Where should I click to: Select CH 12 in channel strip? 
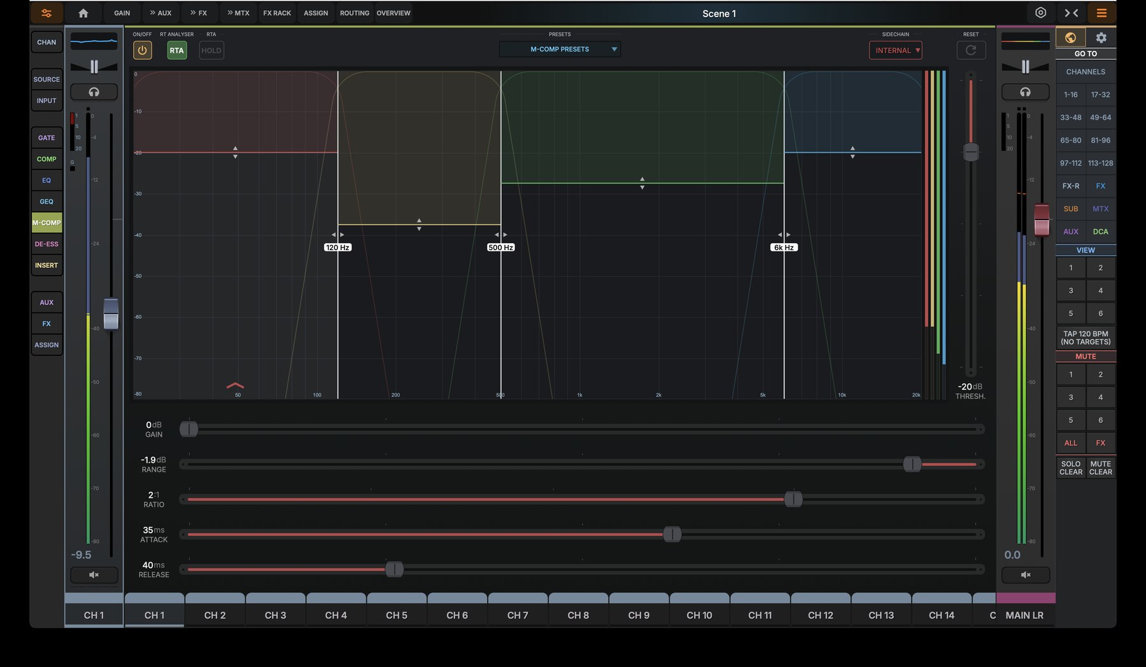pos(820,615)
